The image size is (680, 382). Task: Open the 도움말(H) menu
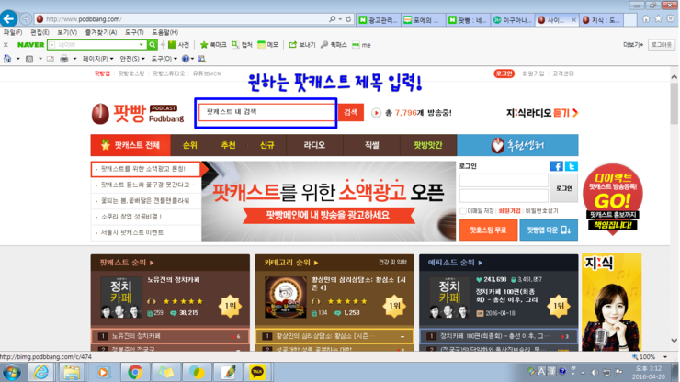[164, 32]
